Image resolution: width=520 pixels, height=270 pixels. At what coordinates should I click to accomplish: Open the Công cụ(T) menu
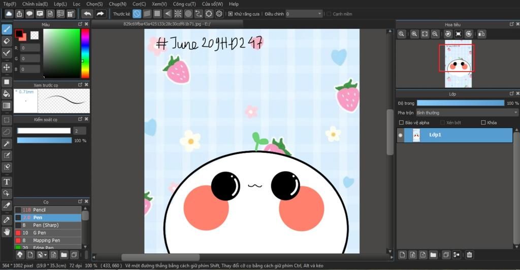(x=184, y=4)
